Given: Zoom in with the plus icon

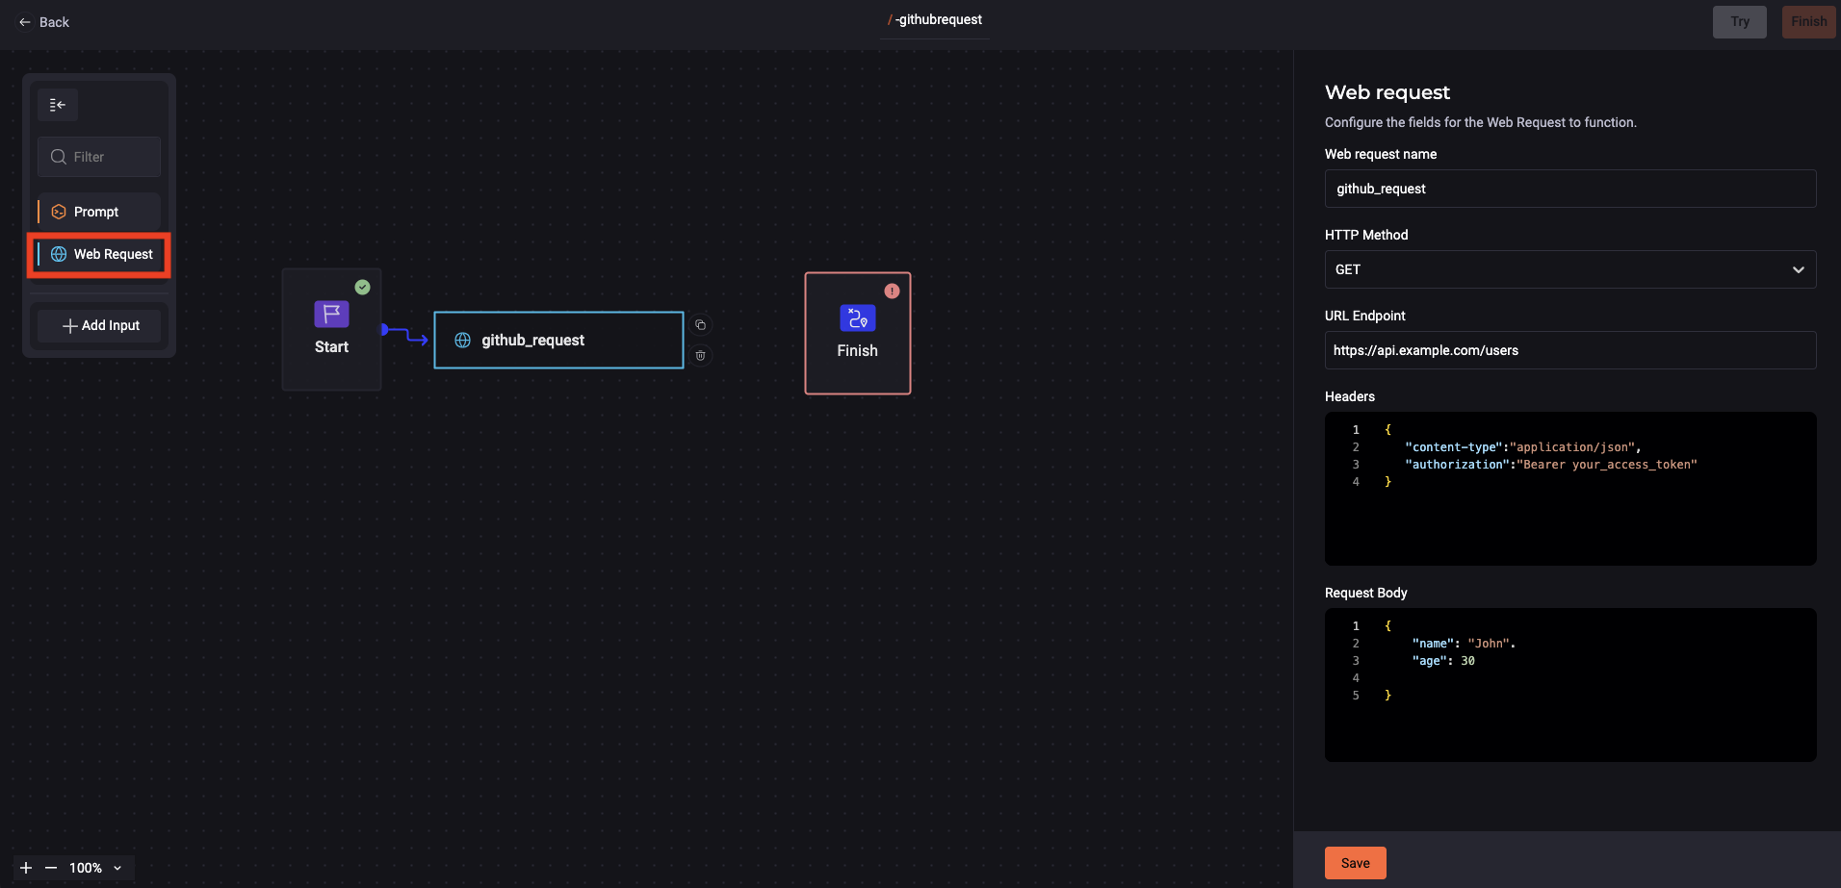Looking at the screenshot, I should (x=24, y=867).
